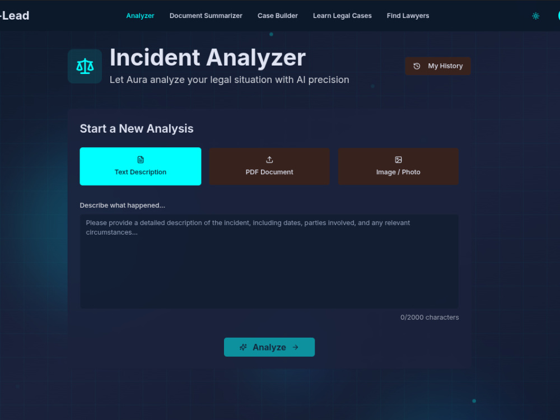The image size is (560, 420).
Task: Switch to Image / Photo mode
Action: tap(398, 166)
